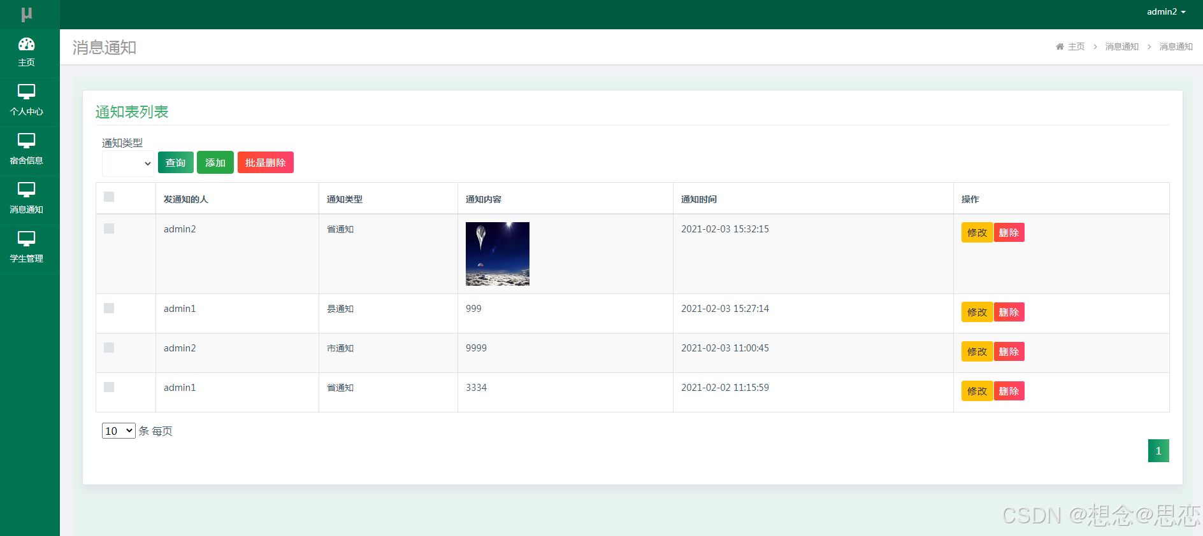Image resolution: width=1203 pixels, height=536 pixels.
Task: Click the content cell 3334
Action: tap(476, 388)
